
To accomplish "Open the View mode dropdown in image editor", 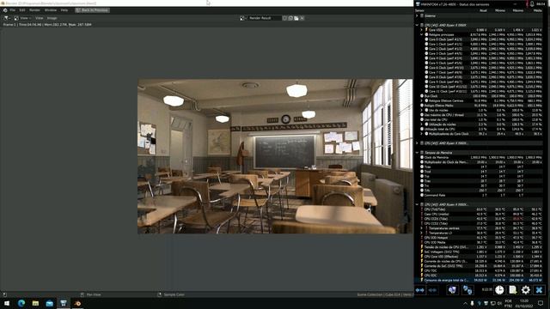I will point(23,18).
